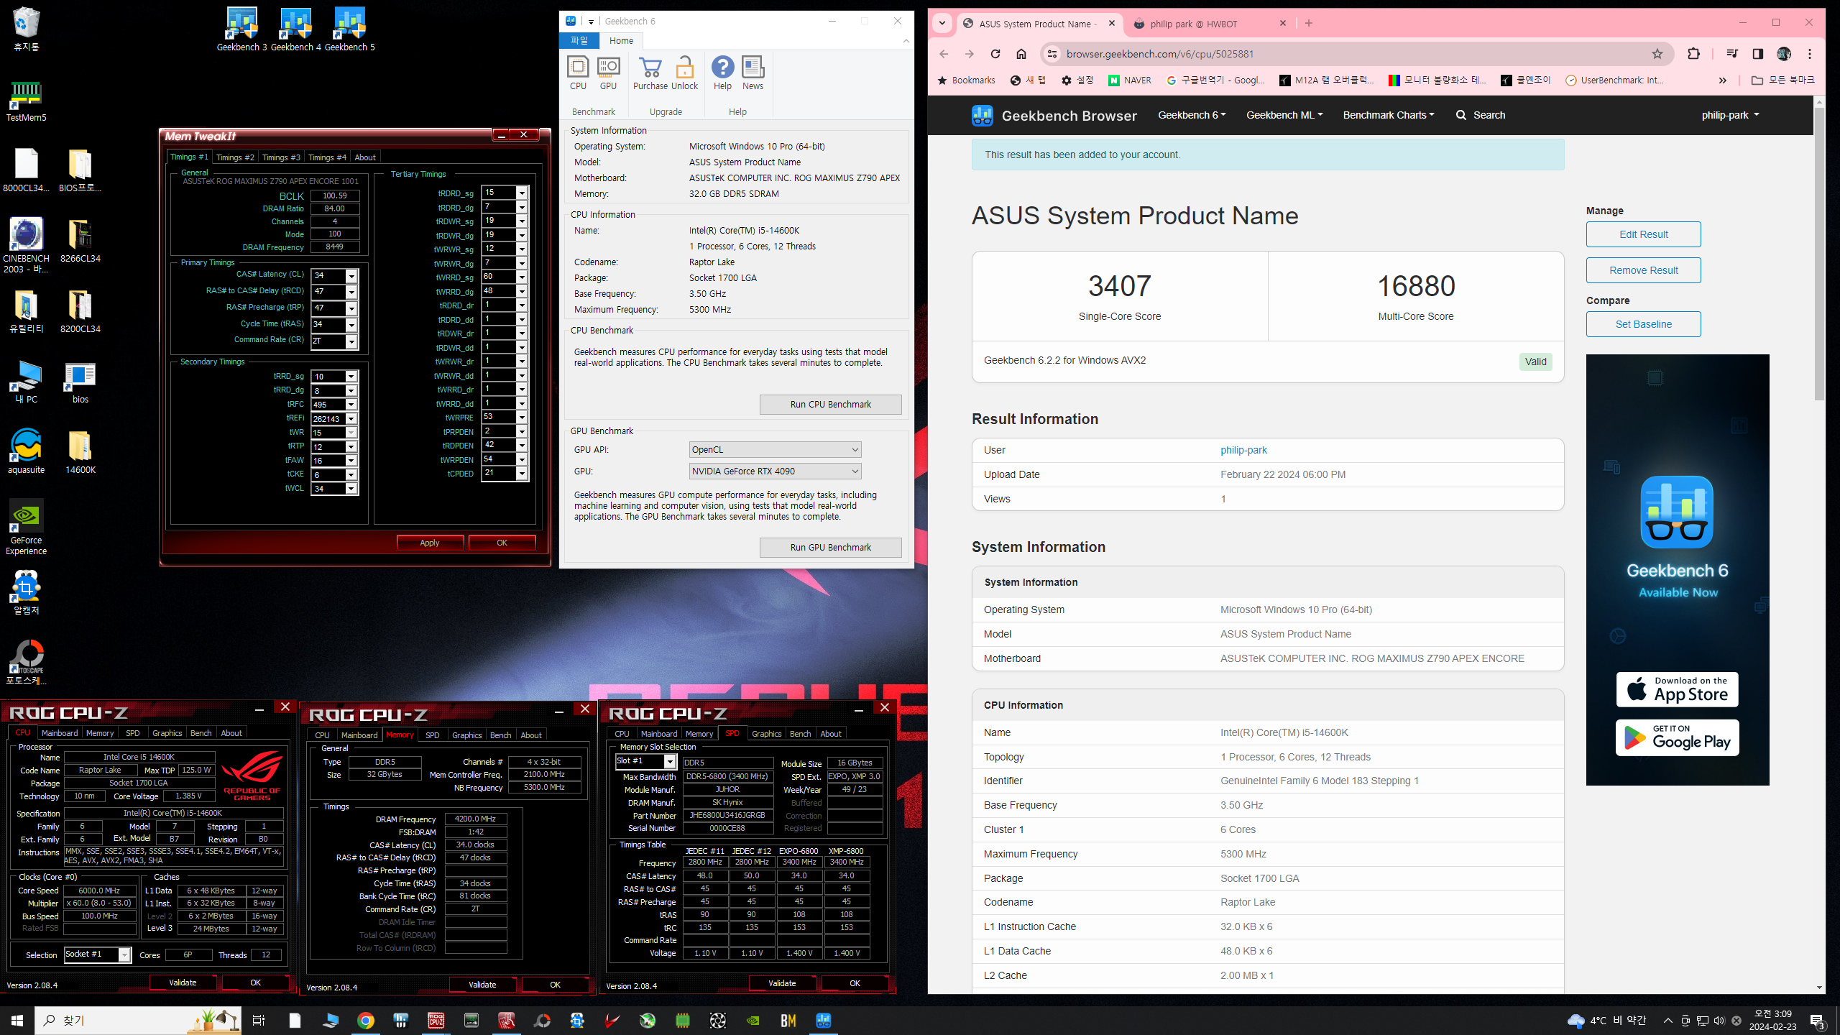The image size is (1840, 1035).
Task: Click the News icon in Geekbench 6 ribbon
Action: (x=753, y=73)
